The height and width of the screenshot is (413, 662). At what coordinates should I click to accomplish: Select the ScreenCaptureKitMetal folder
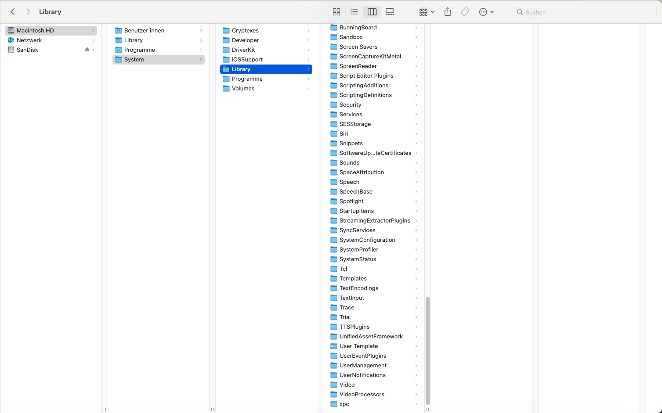click(374, 56)
